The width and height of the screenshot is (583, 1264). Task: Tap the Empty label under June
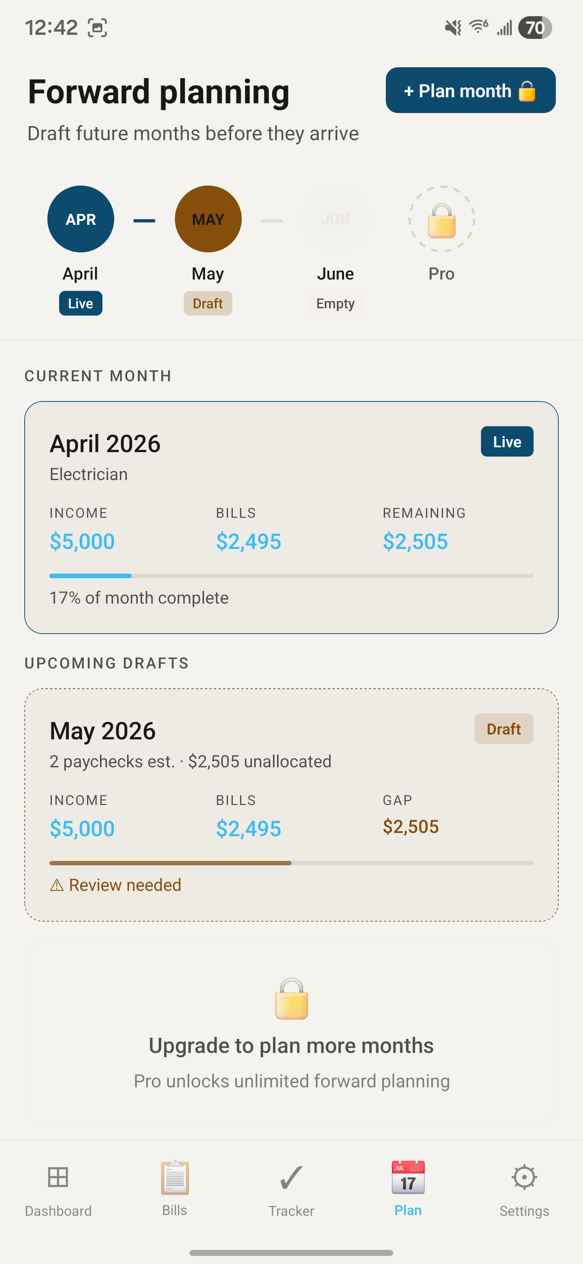click(x=335, y=303)
